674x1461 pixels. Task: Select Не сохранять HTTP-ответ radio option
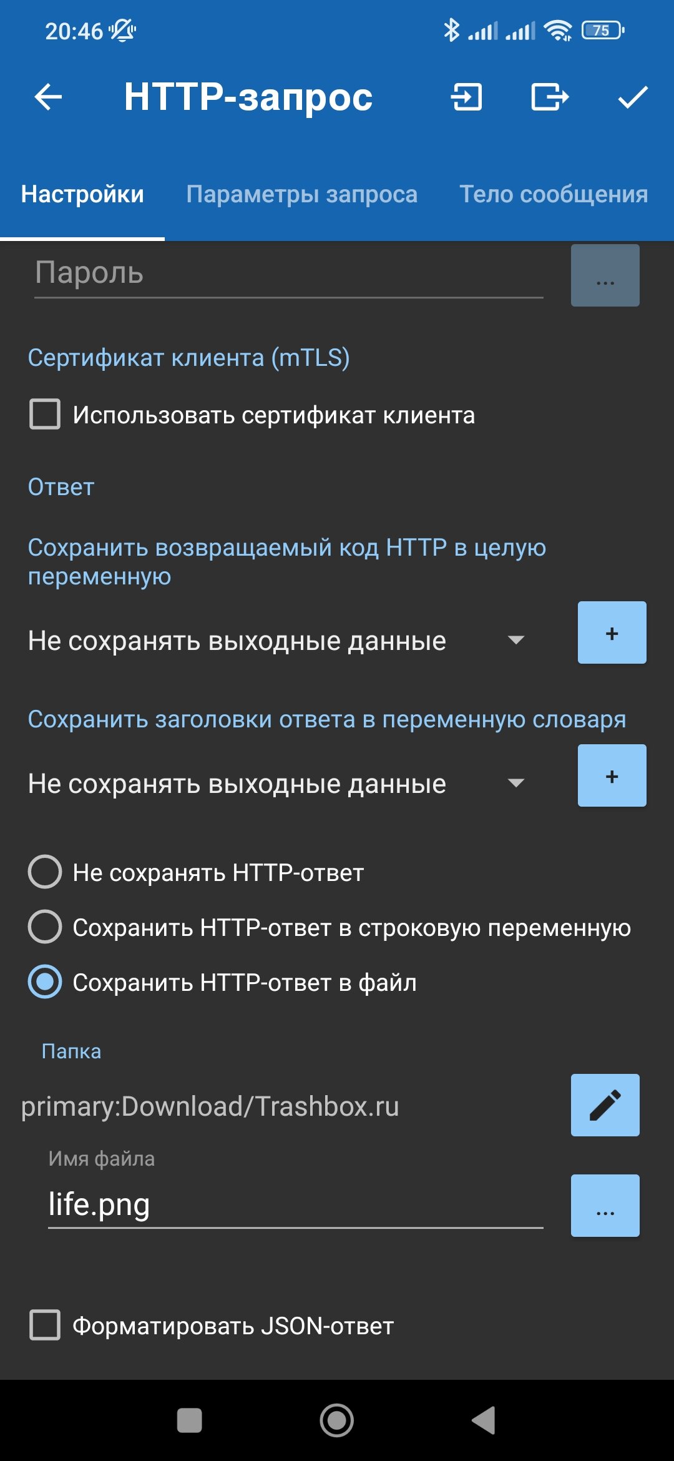coord(45,872)
